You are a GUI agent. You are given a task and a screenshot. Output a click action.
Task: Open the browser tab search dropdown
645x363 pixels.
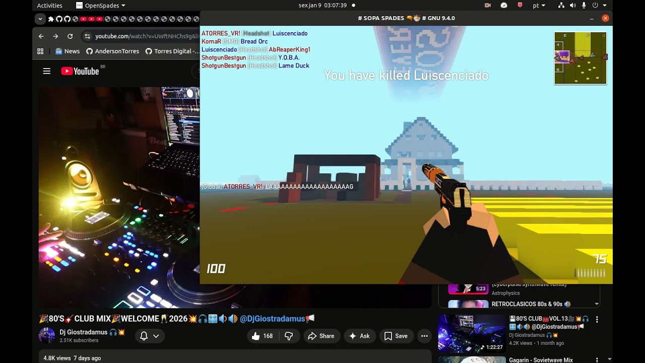coord(40,19)
